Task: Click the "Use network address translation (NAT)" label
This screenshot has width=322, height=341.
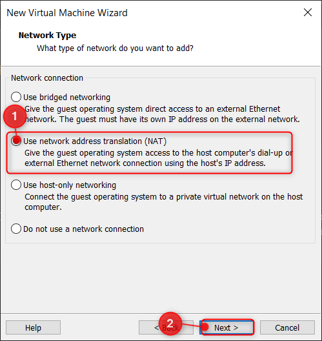Action: tap(95, 141)
